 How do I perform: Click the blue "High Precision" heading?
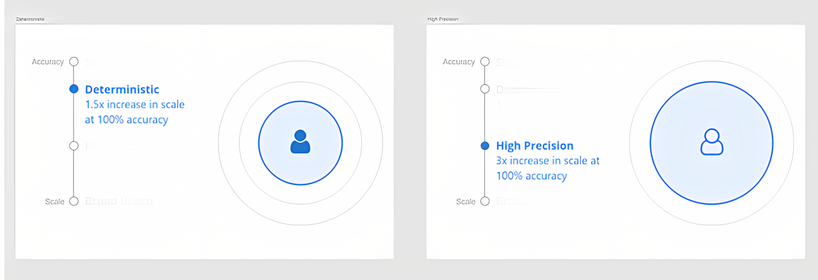pyautogui.click(x=535, y=146)
